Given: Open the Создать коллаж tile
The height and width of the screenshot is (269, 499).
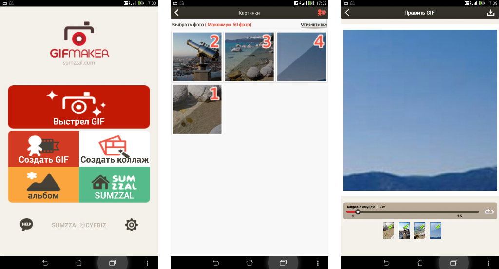Looking at the screenshot, I should click(x=115, y=149).
